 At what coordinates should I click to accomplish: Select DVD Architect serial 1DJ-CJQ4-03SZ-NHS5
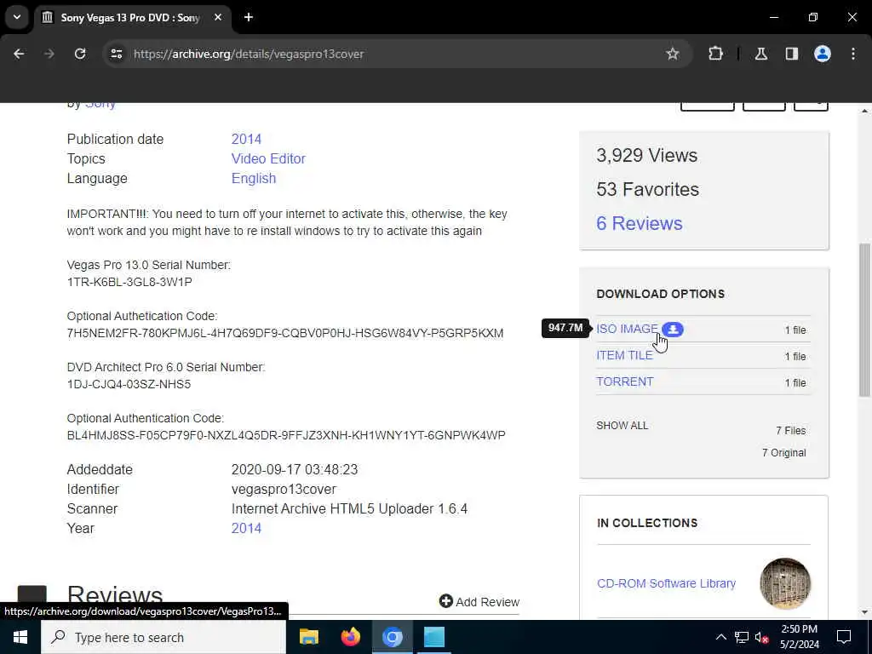[129, 384]
